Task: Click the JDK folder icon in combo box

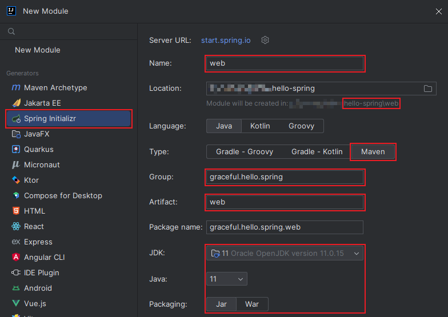Action: coord(215,254)
